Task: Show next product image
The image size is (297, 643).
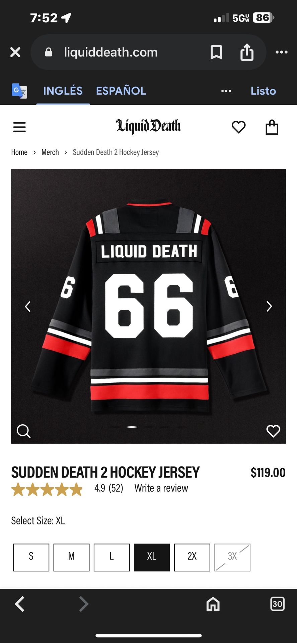Action: coord(269,306)
